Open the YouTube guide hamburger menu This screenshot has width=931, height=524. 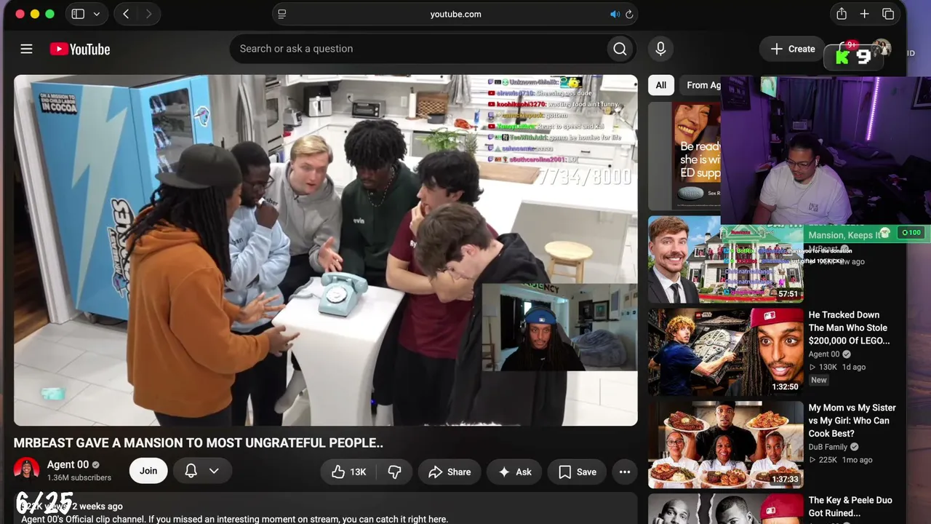click(26, 49)
